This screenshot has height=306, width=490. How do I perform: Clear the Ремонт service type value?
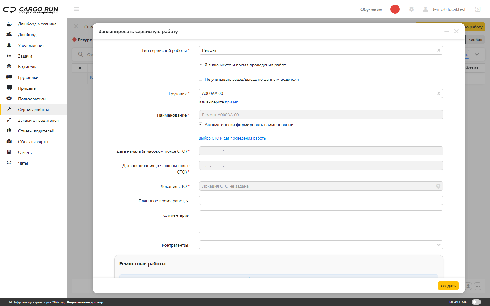pyautogui.click(x=439, y=50)
